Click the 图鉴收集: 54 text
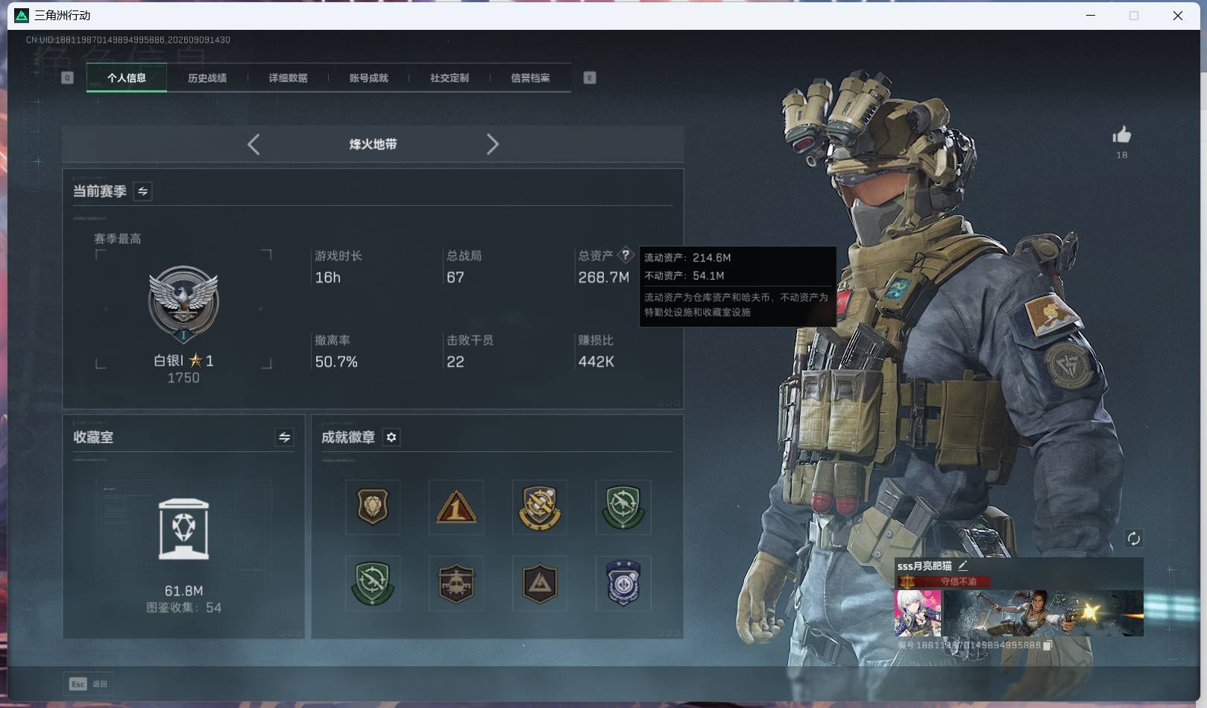1207x708 pixels. pyautogui.click(x=183, y=608)
